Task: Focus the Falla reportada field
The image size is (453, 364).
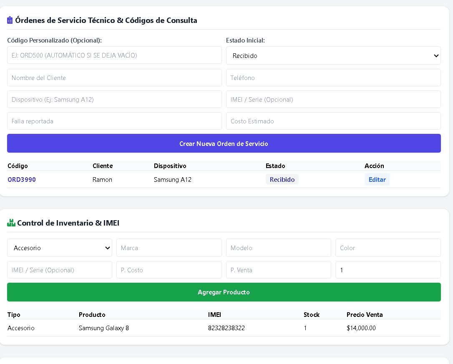Action: pyautogui.click(x=114, y=121)
